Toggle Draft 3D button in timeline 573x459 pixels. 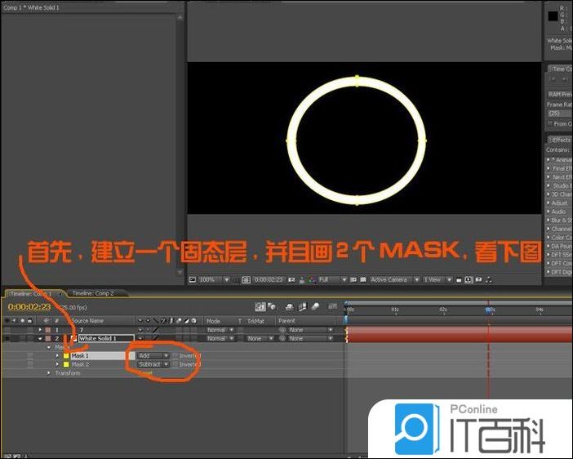pyautogui.click(x=272, y=306)
